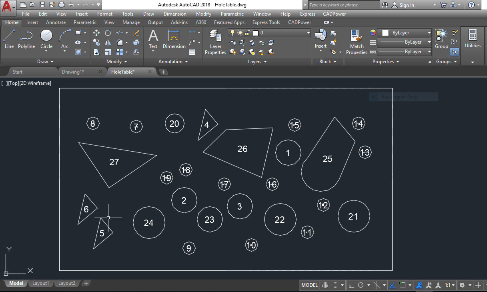487x292 pixels.
Task: Click the Move tool icon
Action: [96, 33]
